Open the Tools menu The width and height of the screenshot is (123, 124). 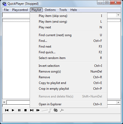click(x=63, y=10)
